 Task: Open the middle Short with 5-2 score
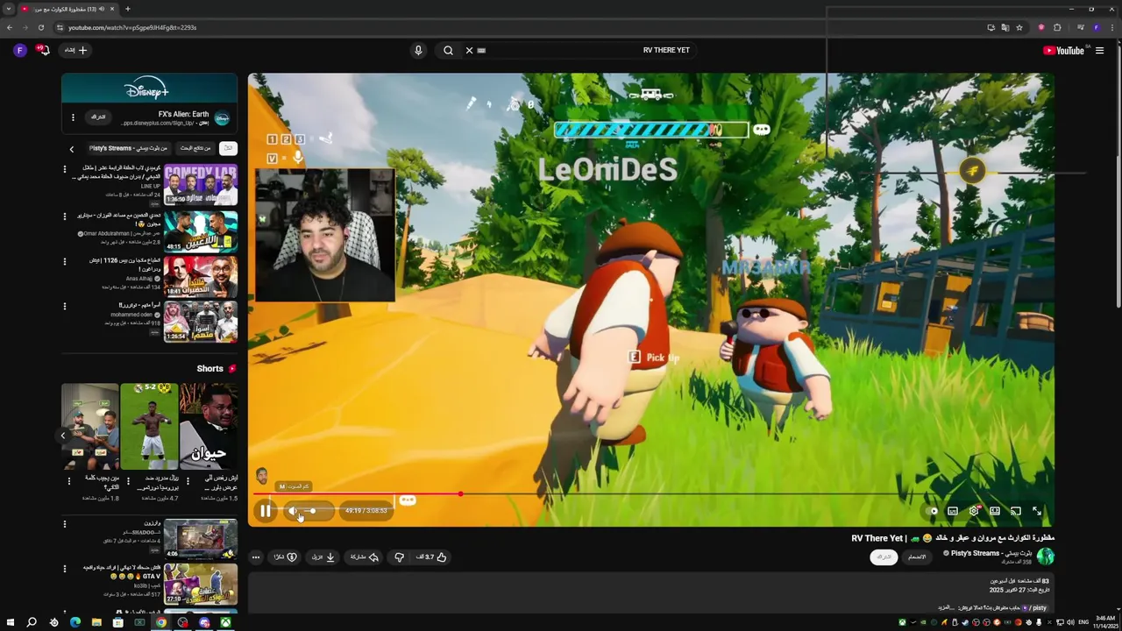149,426
